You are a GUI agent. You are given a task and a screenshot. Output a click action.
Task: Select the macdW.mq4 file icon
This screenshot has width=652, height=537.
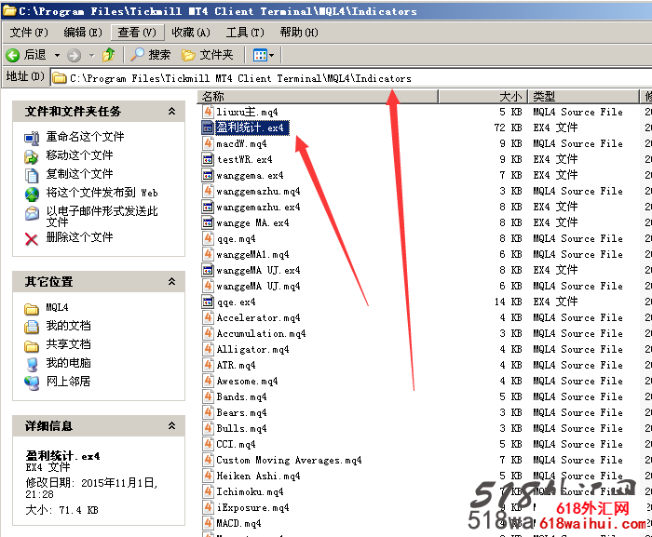click(208, 143)
